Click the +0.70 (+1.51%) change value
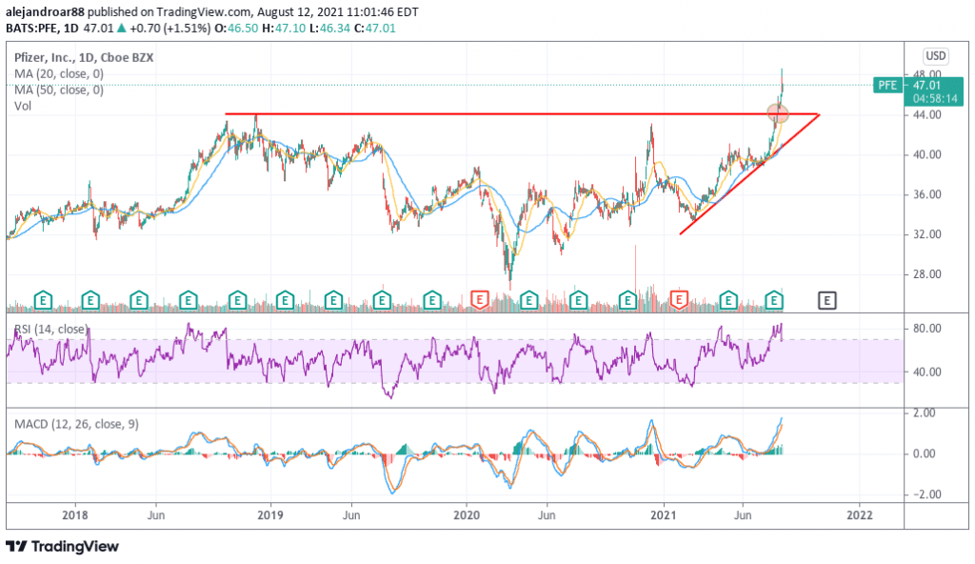This screenshot has height=564, width=975. (169, 28)
